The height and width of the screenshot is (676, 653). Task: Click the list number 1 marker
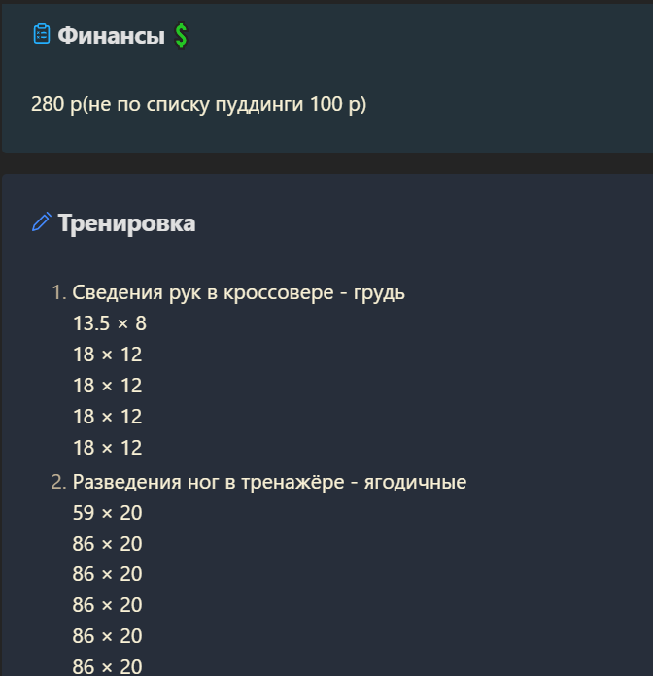tap(58, 292)
